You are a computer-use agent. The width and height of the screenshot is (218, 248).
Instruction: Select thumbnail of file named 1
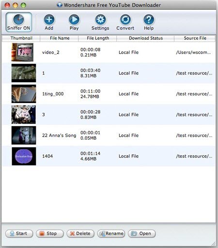coord(24,73)
